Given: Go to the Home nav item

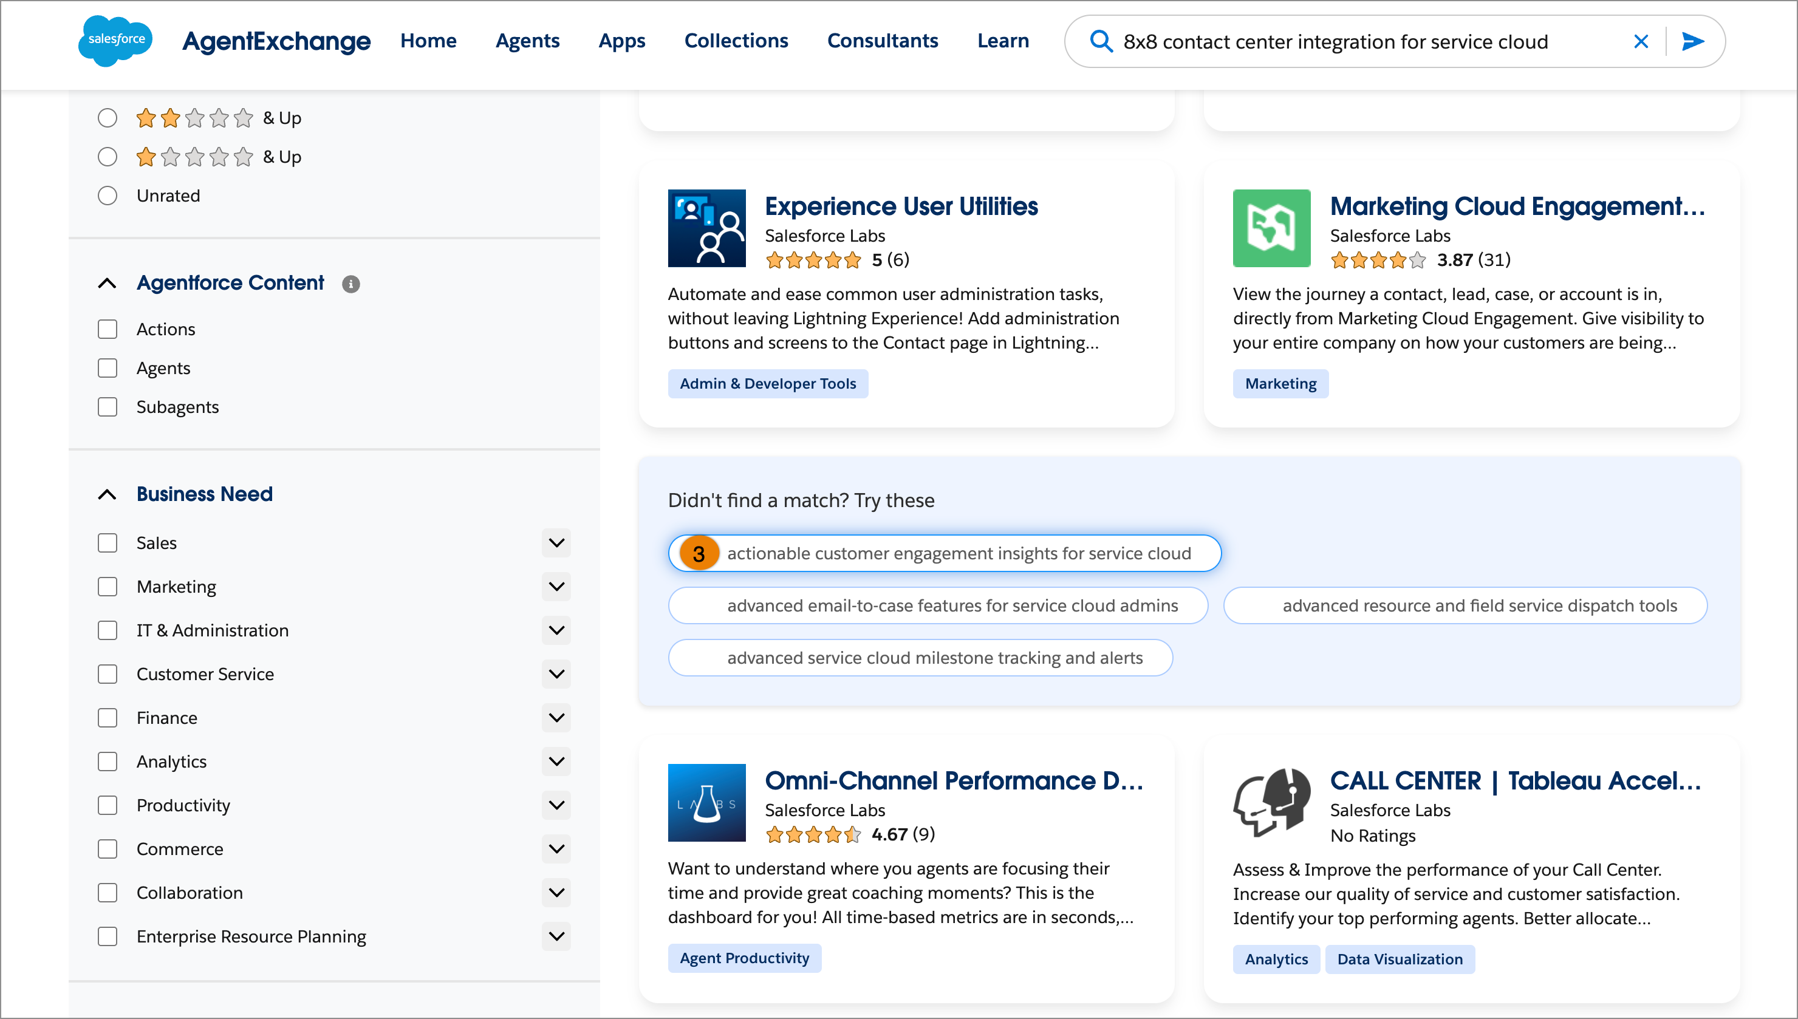Looking at the screenshot, I should (428, 41).
